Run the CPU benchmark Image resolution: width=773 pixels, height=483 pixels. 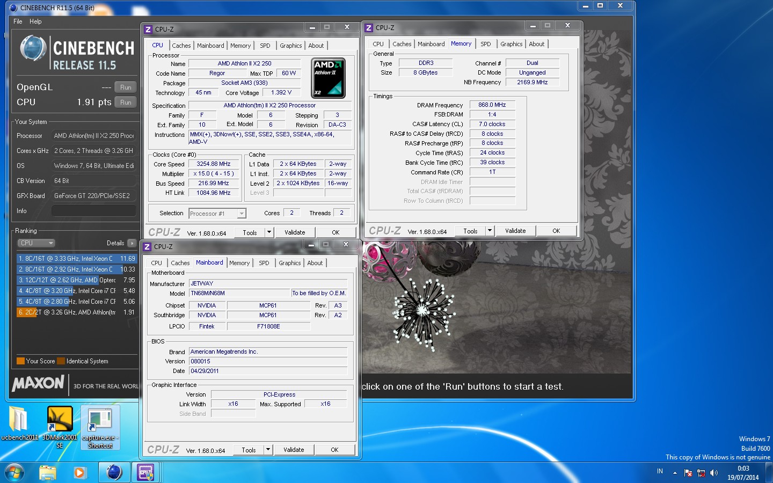pyautogui.click(x=126, y=102)
